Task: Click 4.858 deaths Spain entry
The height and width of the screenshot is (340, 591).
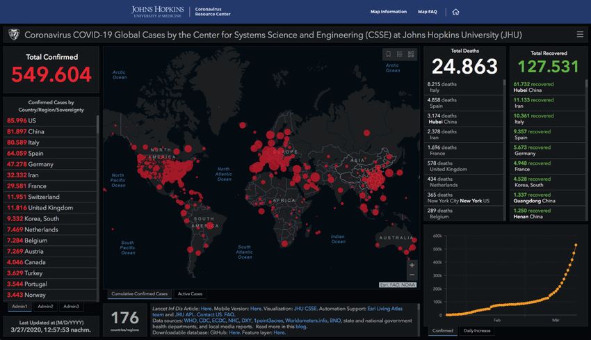Action: point(464,103)
